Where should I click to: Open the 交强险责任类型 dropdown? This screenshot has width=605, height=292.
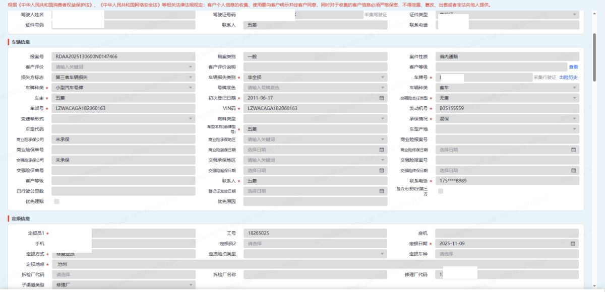(574, 98)
